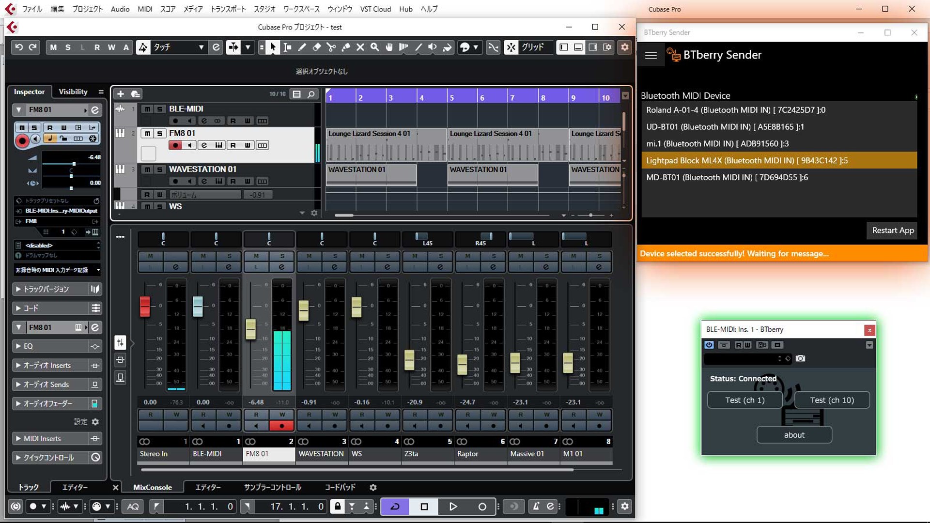Image resolution: width=930 pixels, height=523 pixels.
Task: Activate the transport Cycle loop button
Action: point(395,507)
